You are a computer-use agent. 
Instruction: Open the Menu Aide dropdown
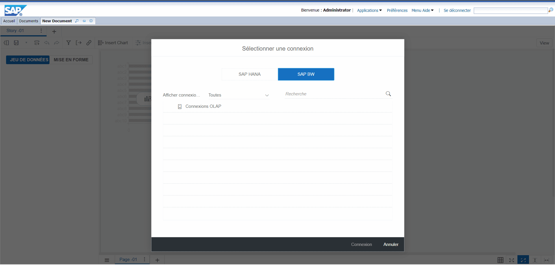pos(423,10)
